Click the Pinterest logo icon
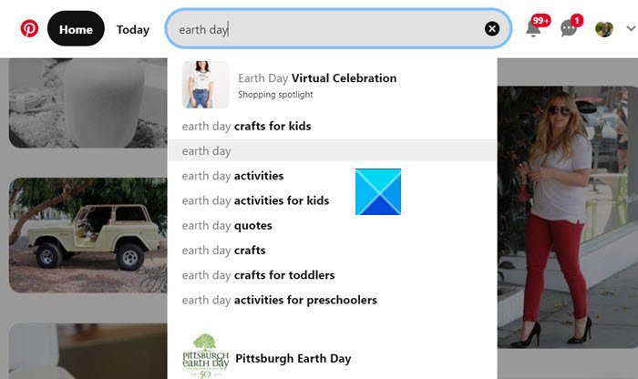The height and width of the screenshot is (379, 638). [x=29, y=29]
